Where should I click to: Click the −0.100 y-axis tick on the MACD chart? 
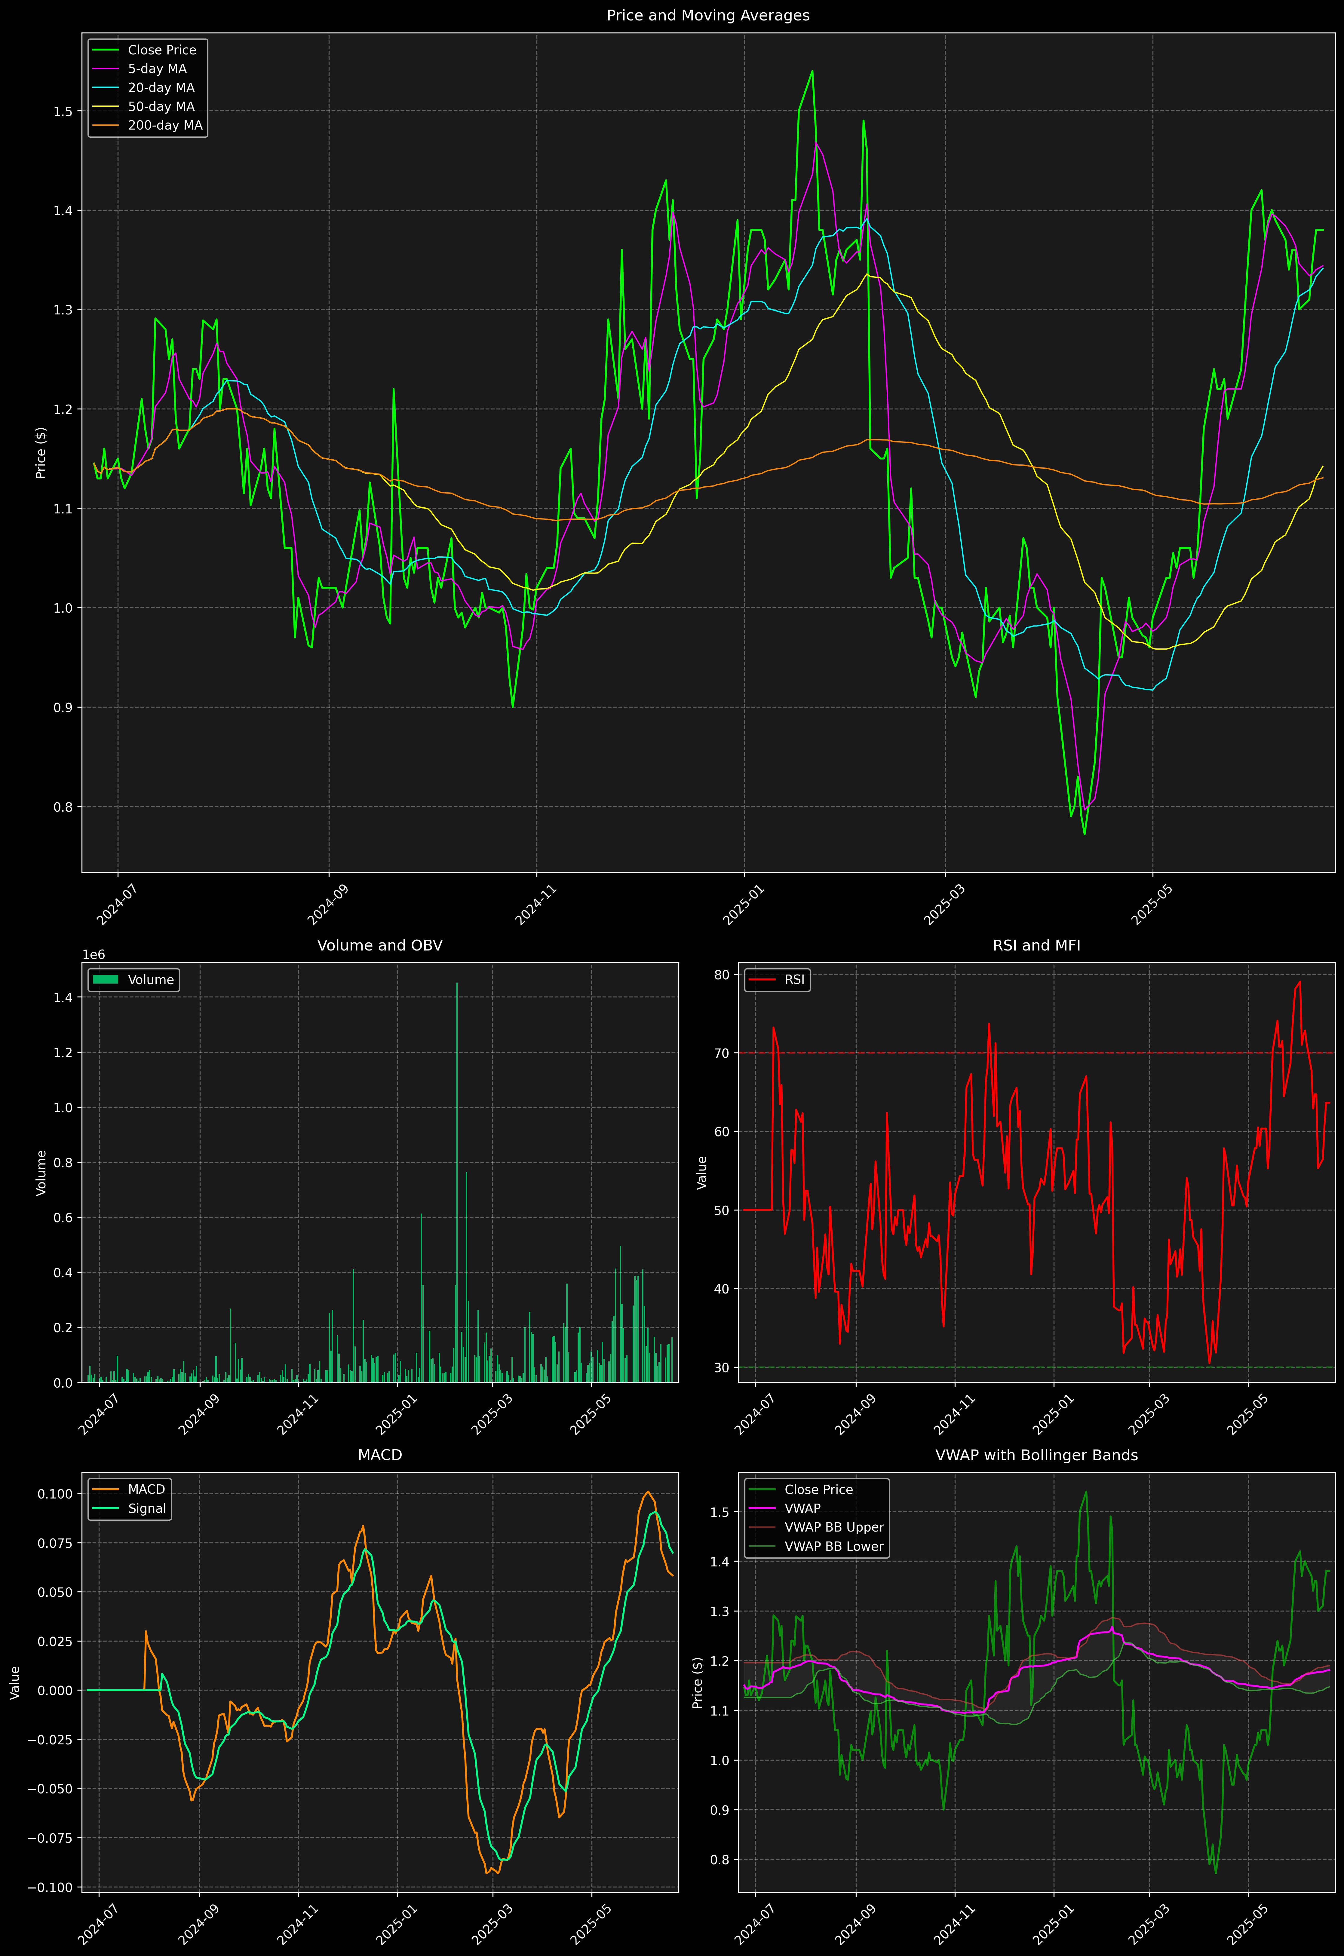[x=50, y=1887]
